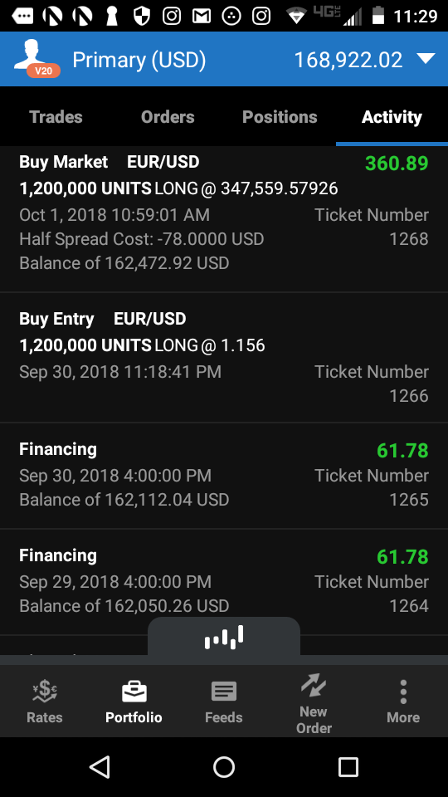Expand the account dropdown arrow
Viewport: 448px width, 797px height.
(426, 59)
